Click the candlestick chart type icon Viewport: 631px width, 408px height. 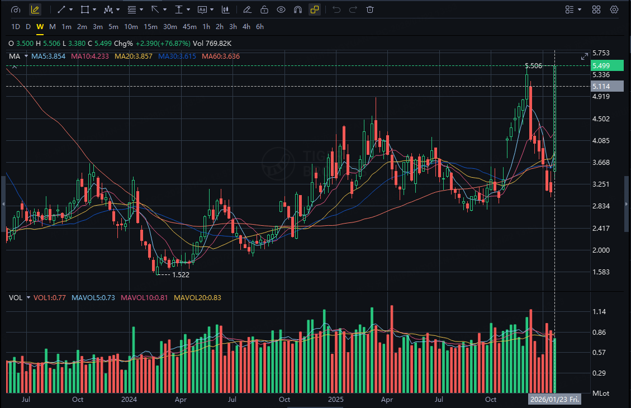tap(225, 10)
